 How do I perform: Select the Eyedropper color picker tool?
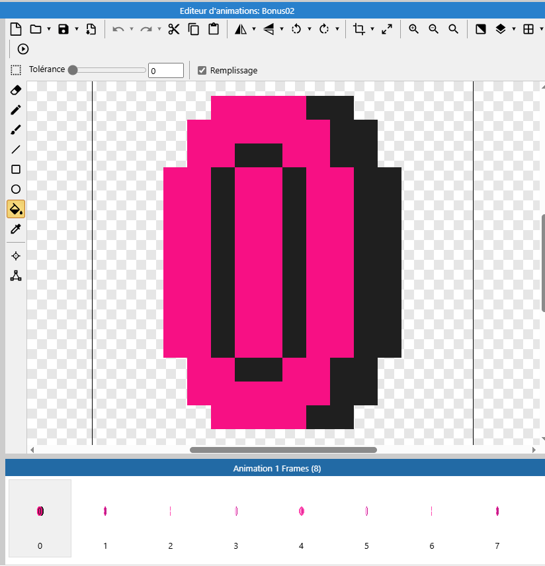[16, 229]
